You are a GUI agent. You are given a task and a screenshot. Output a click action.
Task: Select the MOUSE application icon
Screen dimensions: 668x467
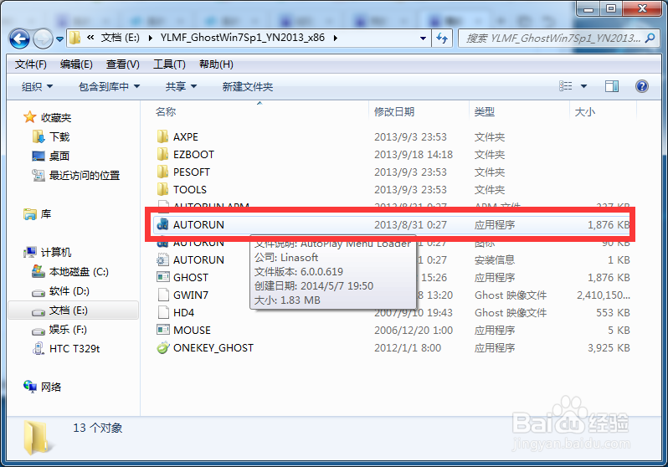click(x=162, y=330)
